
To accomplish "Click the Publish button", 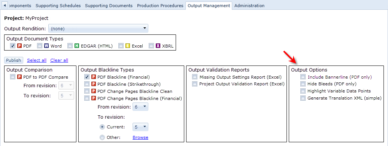I will click(13, 60).
